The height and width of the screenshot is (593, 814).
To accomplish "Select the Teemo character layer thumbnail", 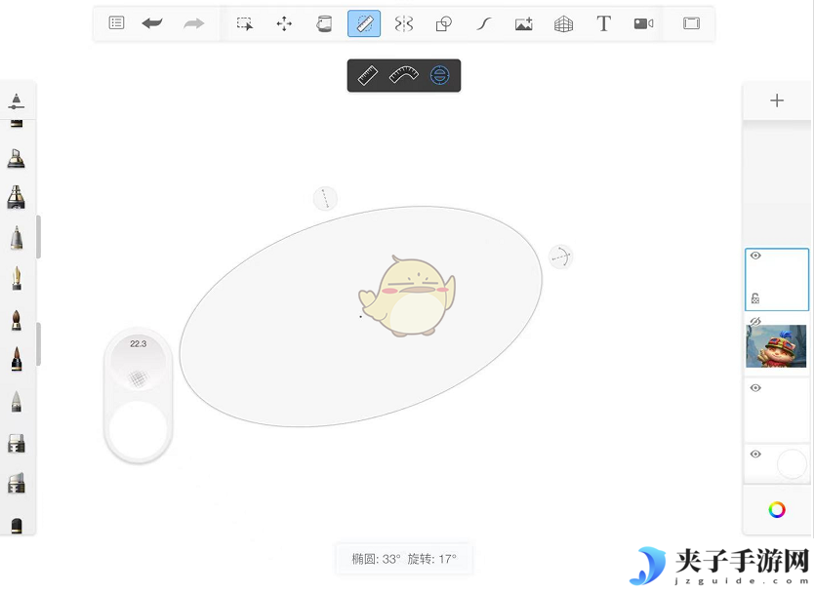I will (776, 346).
